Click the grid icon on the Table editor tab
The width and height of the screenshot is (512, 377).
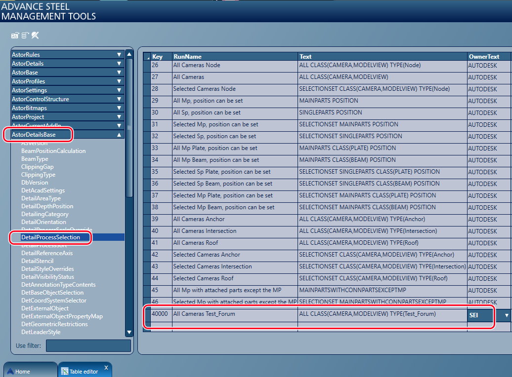pyautogui.click(x=66, y=369)
